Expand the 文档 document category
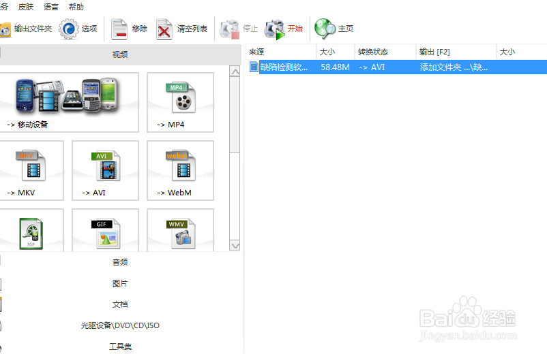 click(x=120, y=304)
